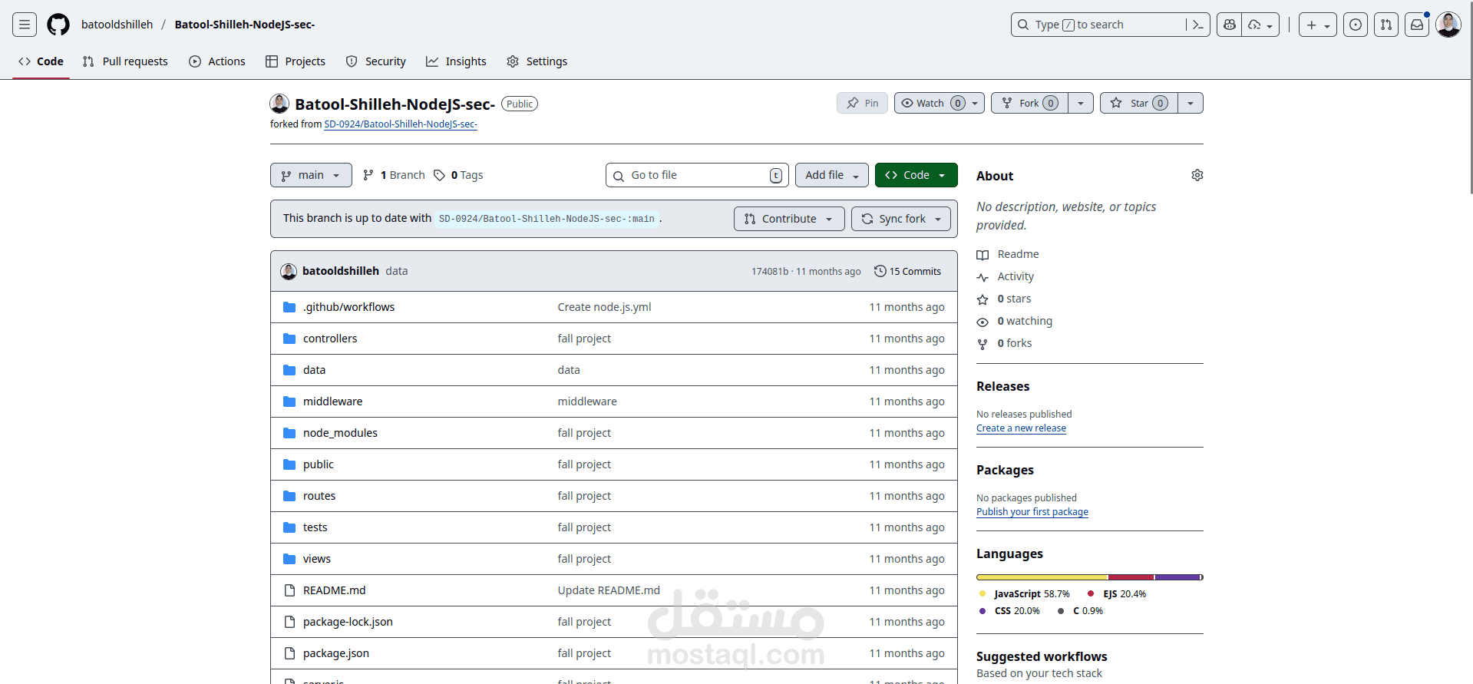
Task: Go to the GitHub homepage logo
Action: (58, 25)
